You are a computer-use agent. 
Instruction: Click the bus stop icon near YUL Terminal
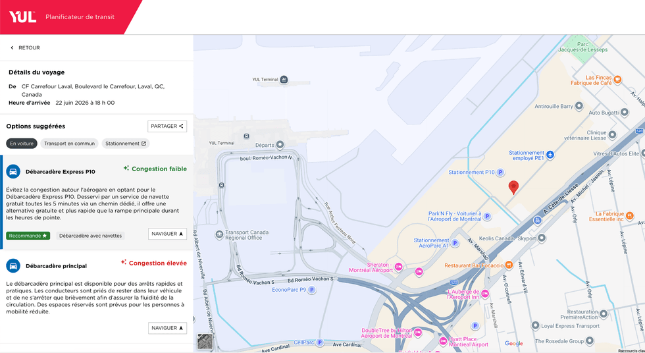click(x=246, y=136)
